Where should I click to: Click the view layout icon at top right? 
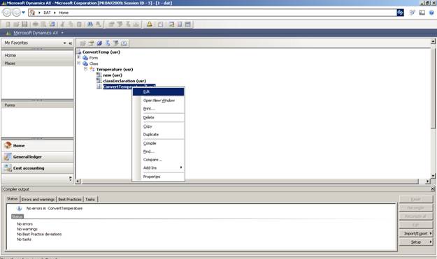(422, 13)
